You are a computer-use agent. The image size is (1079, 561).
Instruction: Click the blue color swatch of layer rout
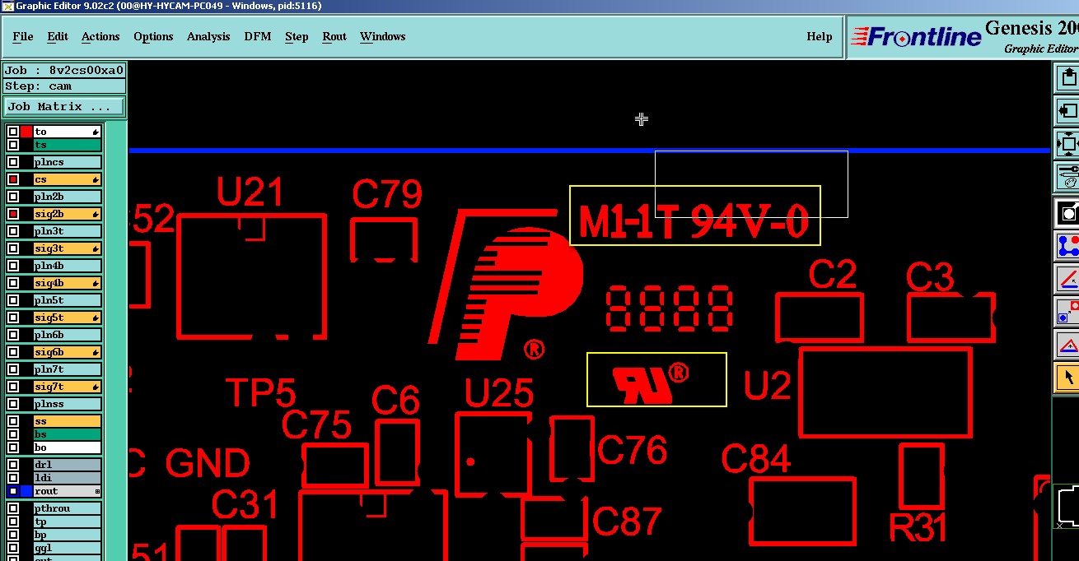coord(26,491)
